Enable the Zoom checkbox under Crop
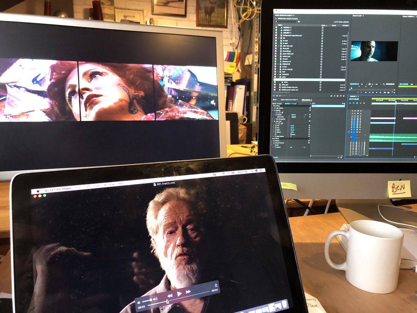This screenshot has height=313, width=417. pos(291,134)
